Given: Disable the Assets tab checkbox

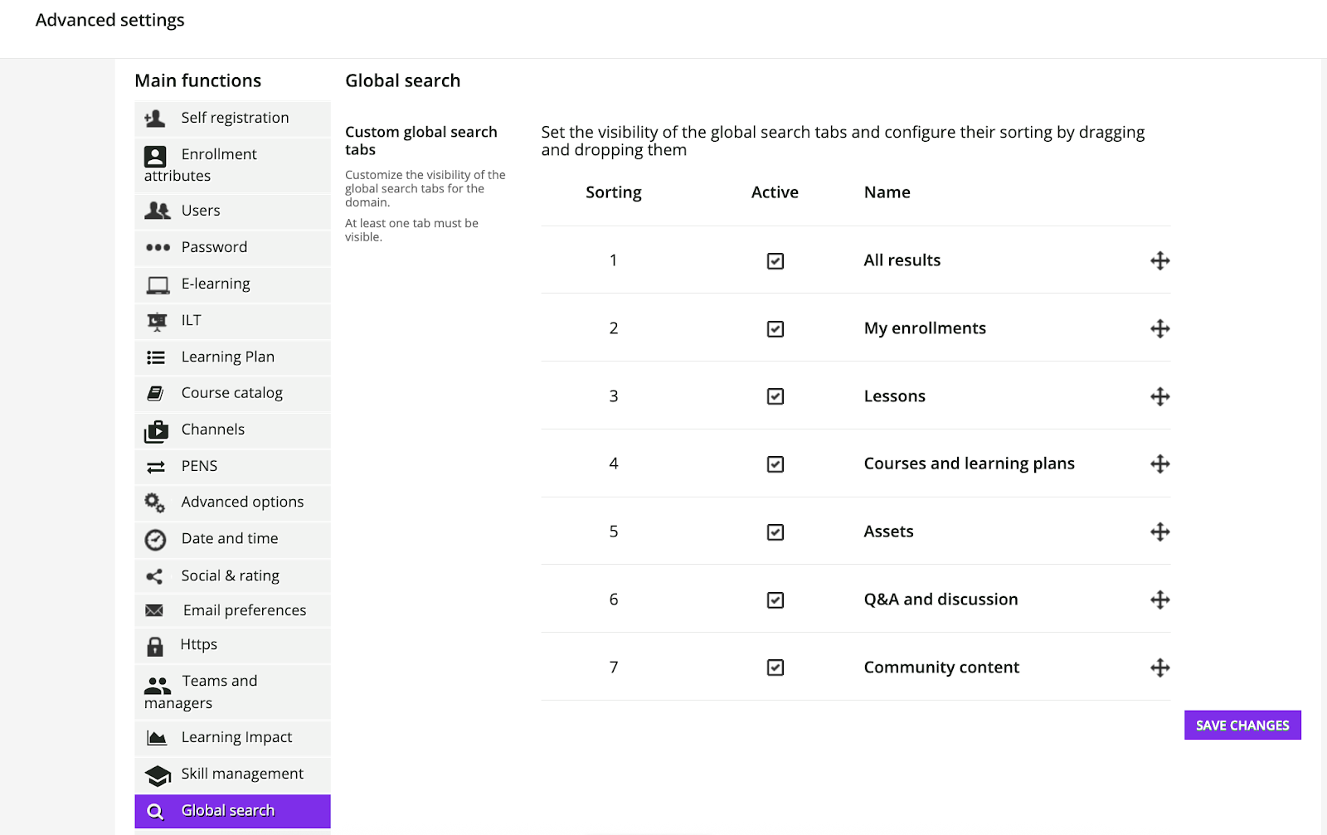Looking at the screenshot, I should click(775, 532).
